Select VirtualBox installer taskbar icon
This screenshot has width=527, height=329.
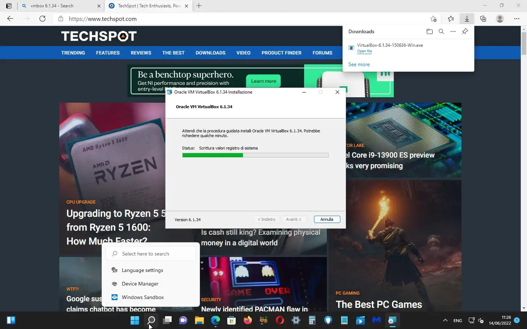pyautogui.click(x=392, y=321)
